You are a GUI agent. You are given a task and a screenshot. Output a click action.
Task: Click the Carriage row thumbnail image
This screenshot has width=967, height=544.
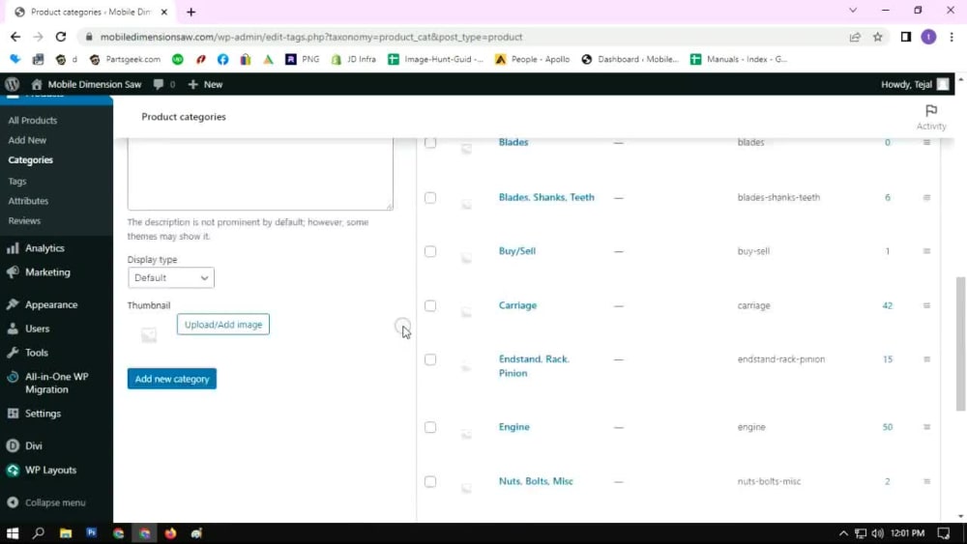(466, 311)
